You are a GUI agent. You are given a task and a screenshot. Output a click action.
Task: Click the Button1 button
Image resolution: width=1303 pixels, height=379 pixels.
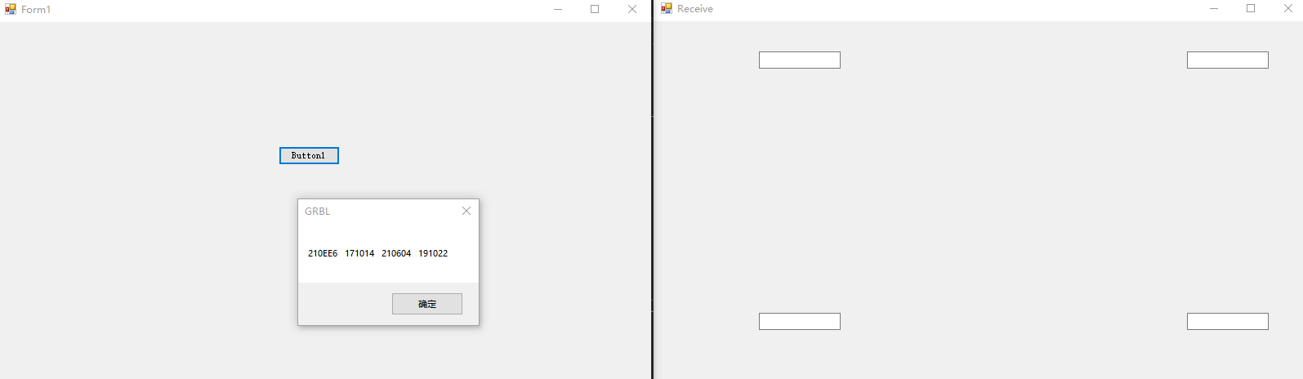click(x=309, y=155)
